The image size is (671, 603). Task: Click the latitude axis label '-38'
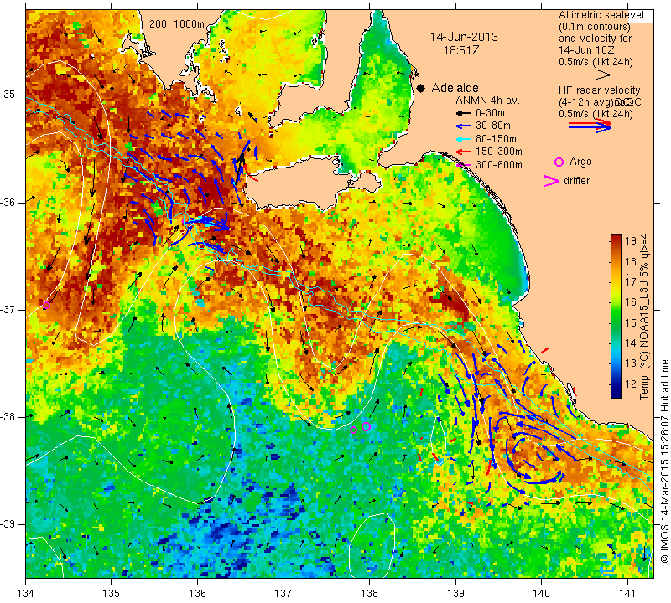[x=8, y=417]
